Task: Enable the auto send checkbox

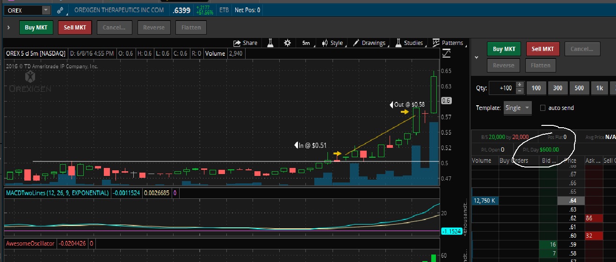Action: click(543, 108)
